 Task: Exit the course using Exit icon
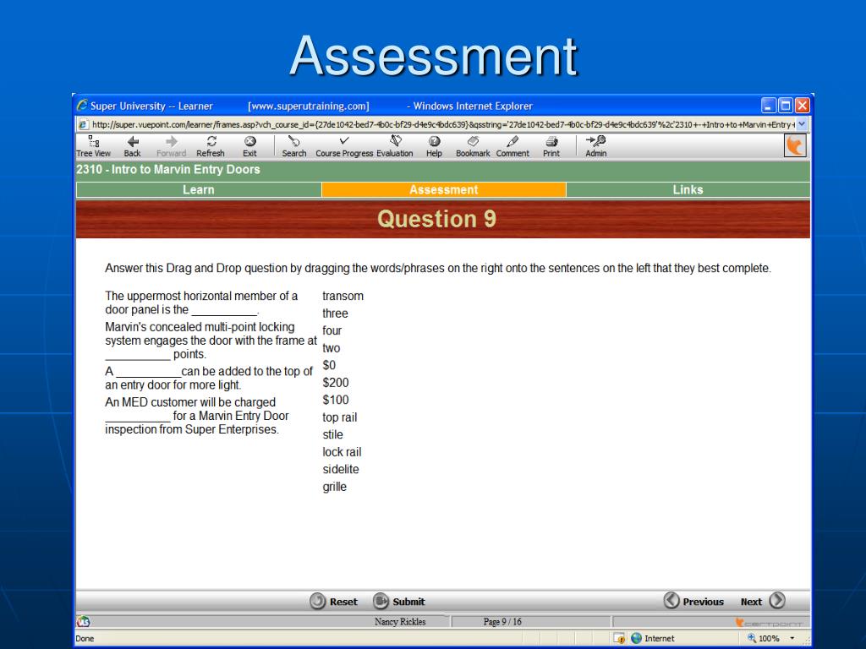(249, 147)
